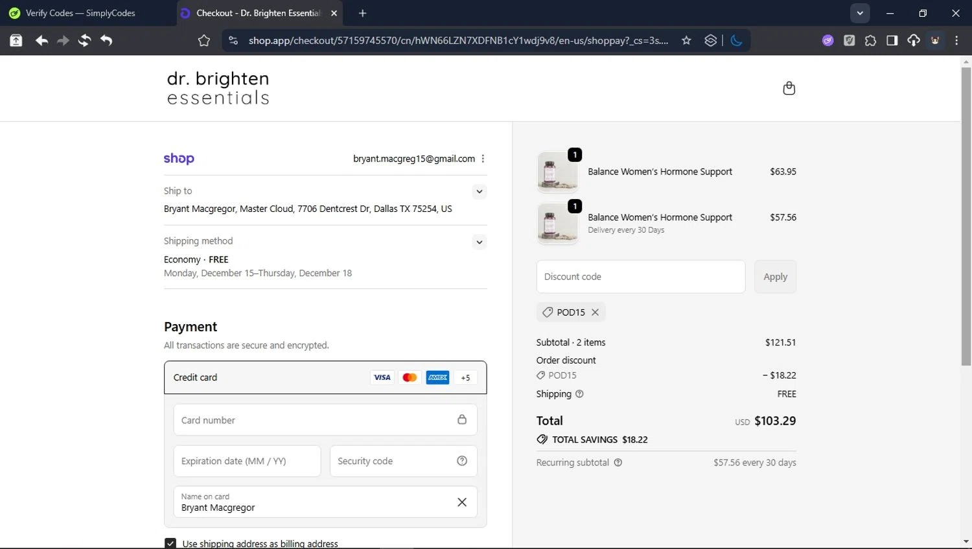Click the address bar URL
Image resolution: width=972 pixels, height=549 pixels.
point(458,40)
